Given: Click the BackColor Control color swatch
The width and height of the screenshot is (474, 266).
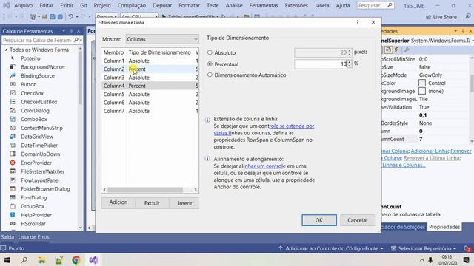Looking at the screenshot, I should click(422, 83).
